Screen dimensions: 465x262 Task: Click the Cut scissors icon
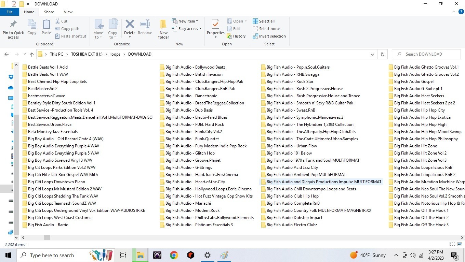click(x=57, y=21)
